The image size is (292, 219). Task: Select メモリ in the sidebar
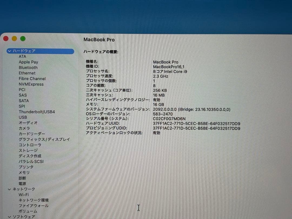coord(25,172)
